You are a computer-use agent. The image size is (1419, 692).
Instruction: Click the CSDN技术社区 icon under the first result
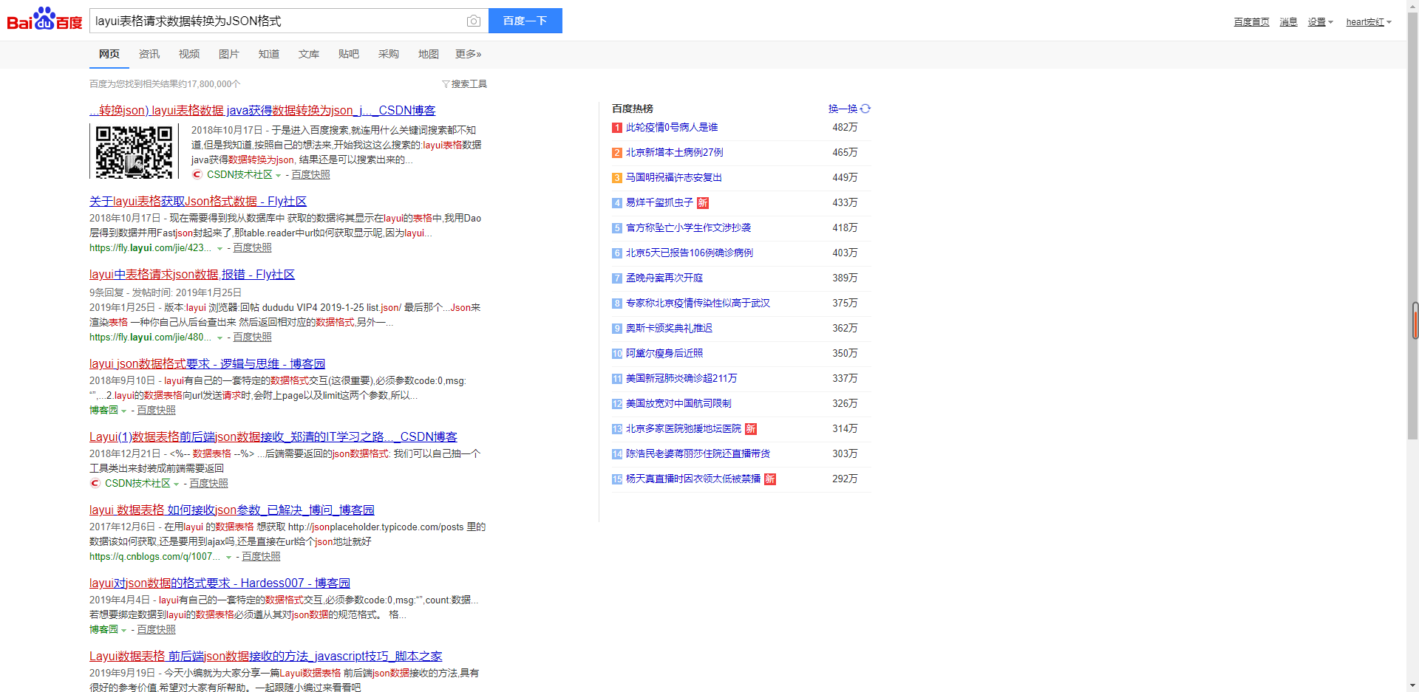coord(197,174)
